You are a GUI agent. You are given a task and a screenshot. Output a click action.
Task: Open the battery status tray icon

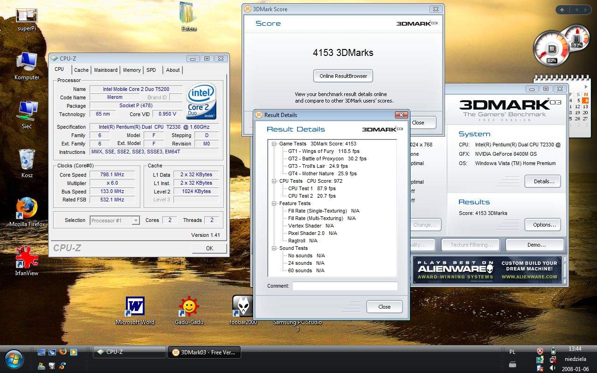point(553,351)
